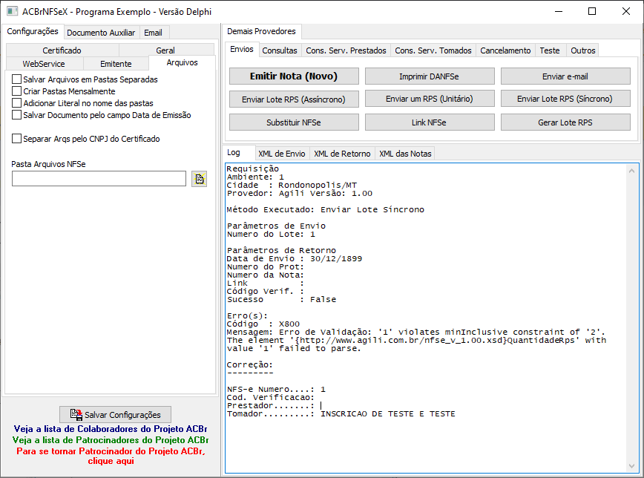Click into the Pasta Arquivos NFSe field

99,179
